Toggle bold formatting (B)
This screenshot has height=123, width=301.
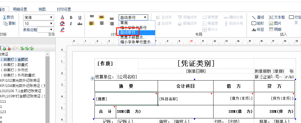pos(71,17)
